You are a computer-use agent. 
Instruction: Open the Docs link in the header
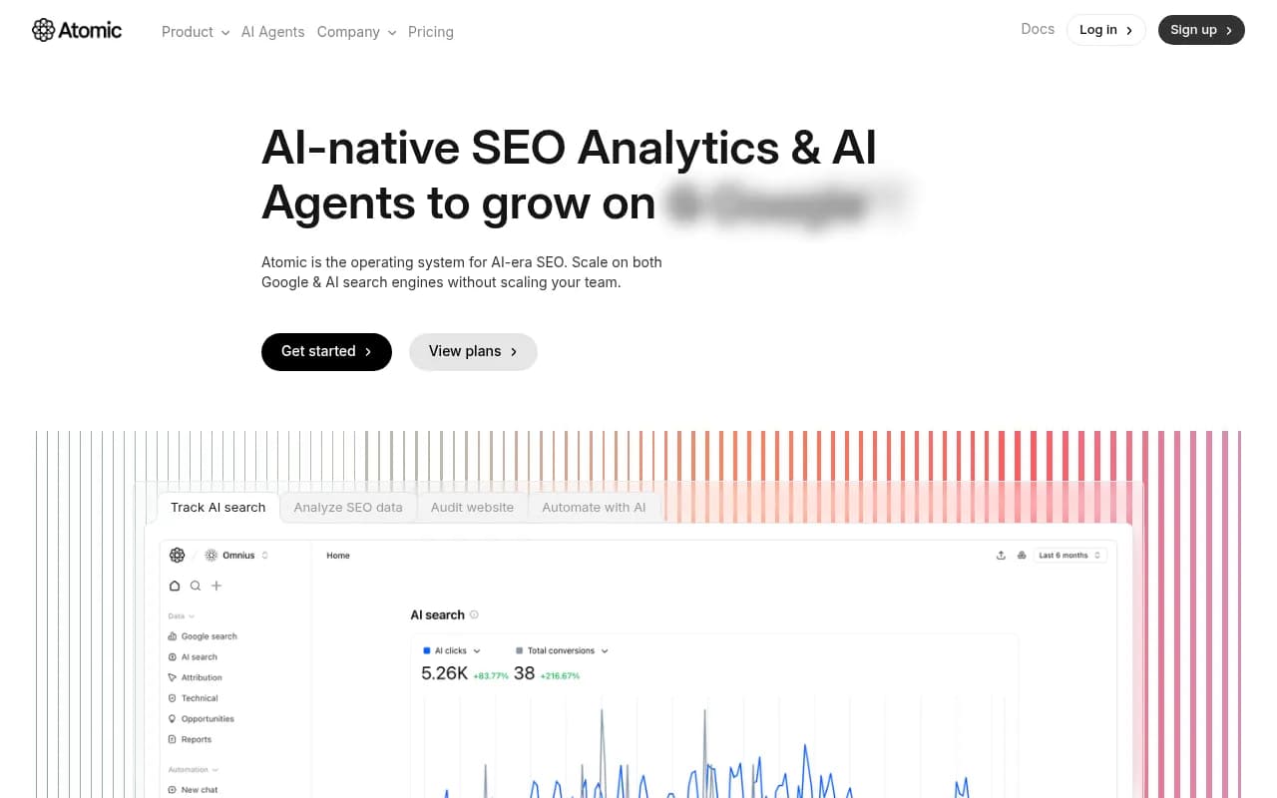point(1038,29)
